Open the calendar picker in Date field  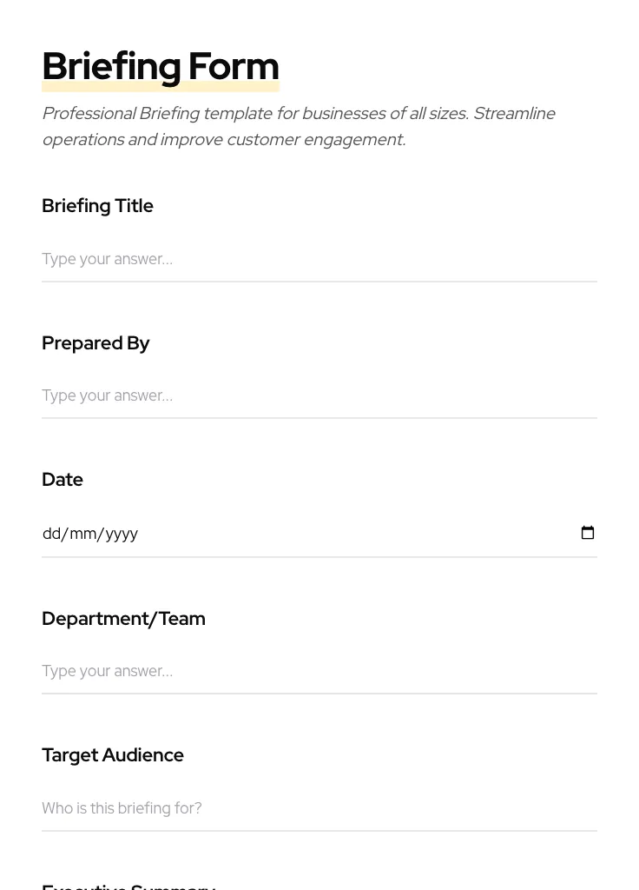coord(587,533)
